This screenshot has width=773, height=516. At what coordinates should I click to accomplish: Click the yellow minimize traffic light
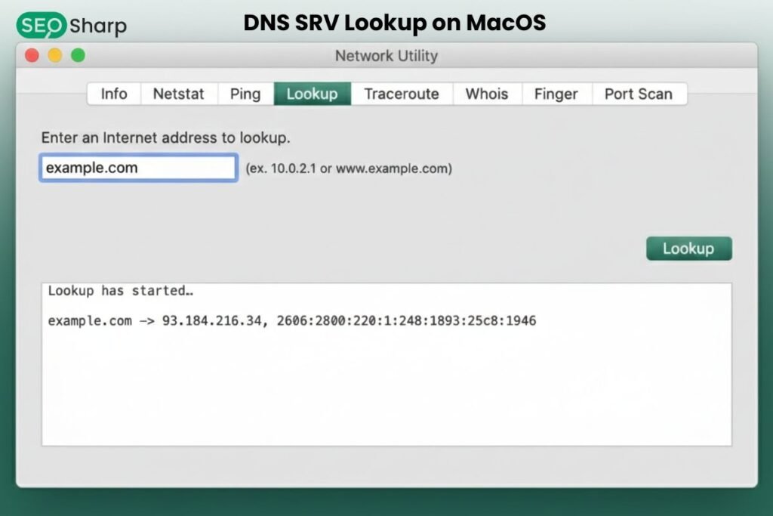[x=54, y=55]
